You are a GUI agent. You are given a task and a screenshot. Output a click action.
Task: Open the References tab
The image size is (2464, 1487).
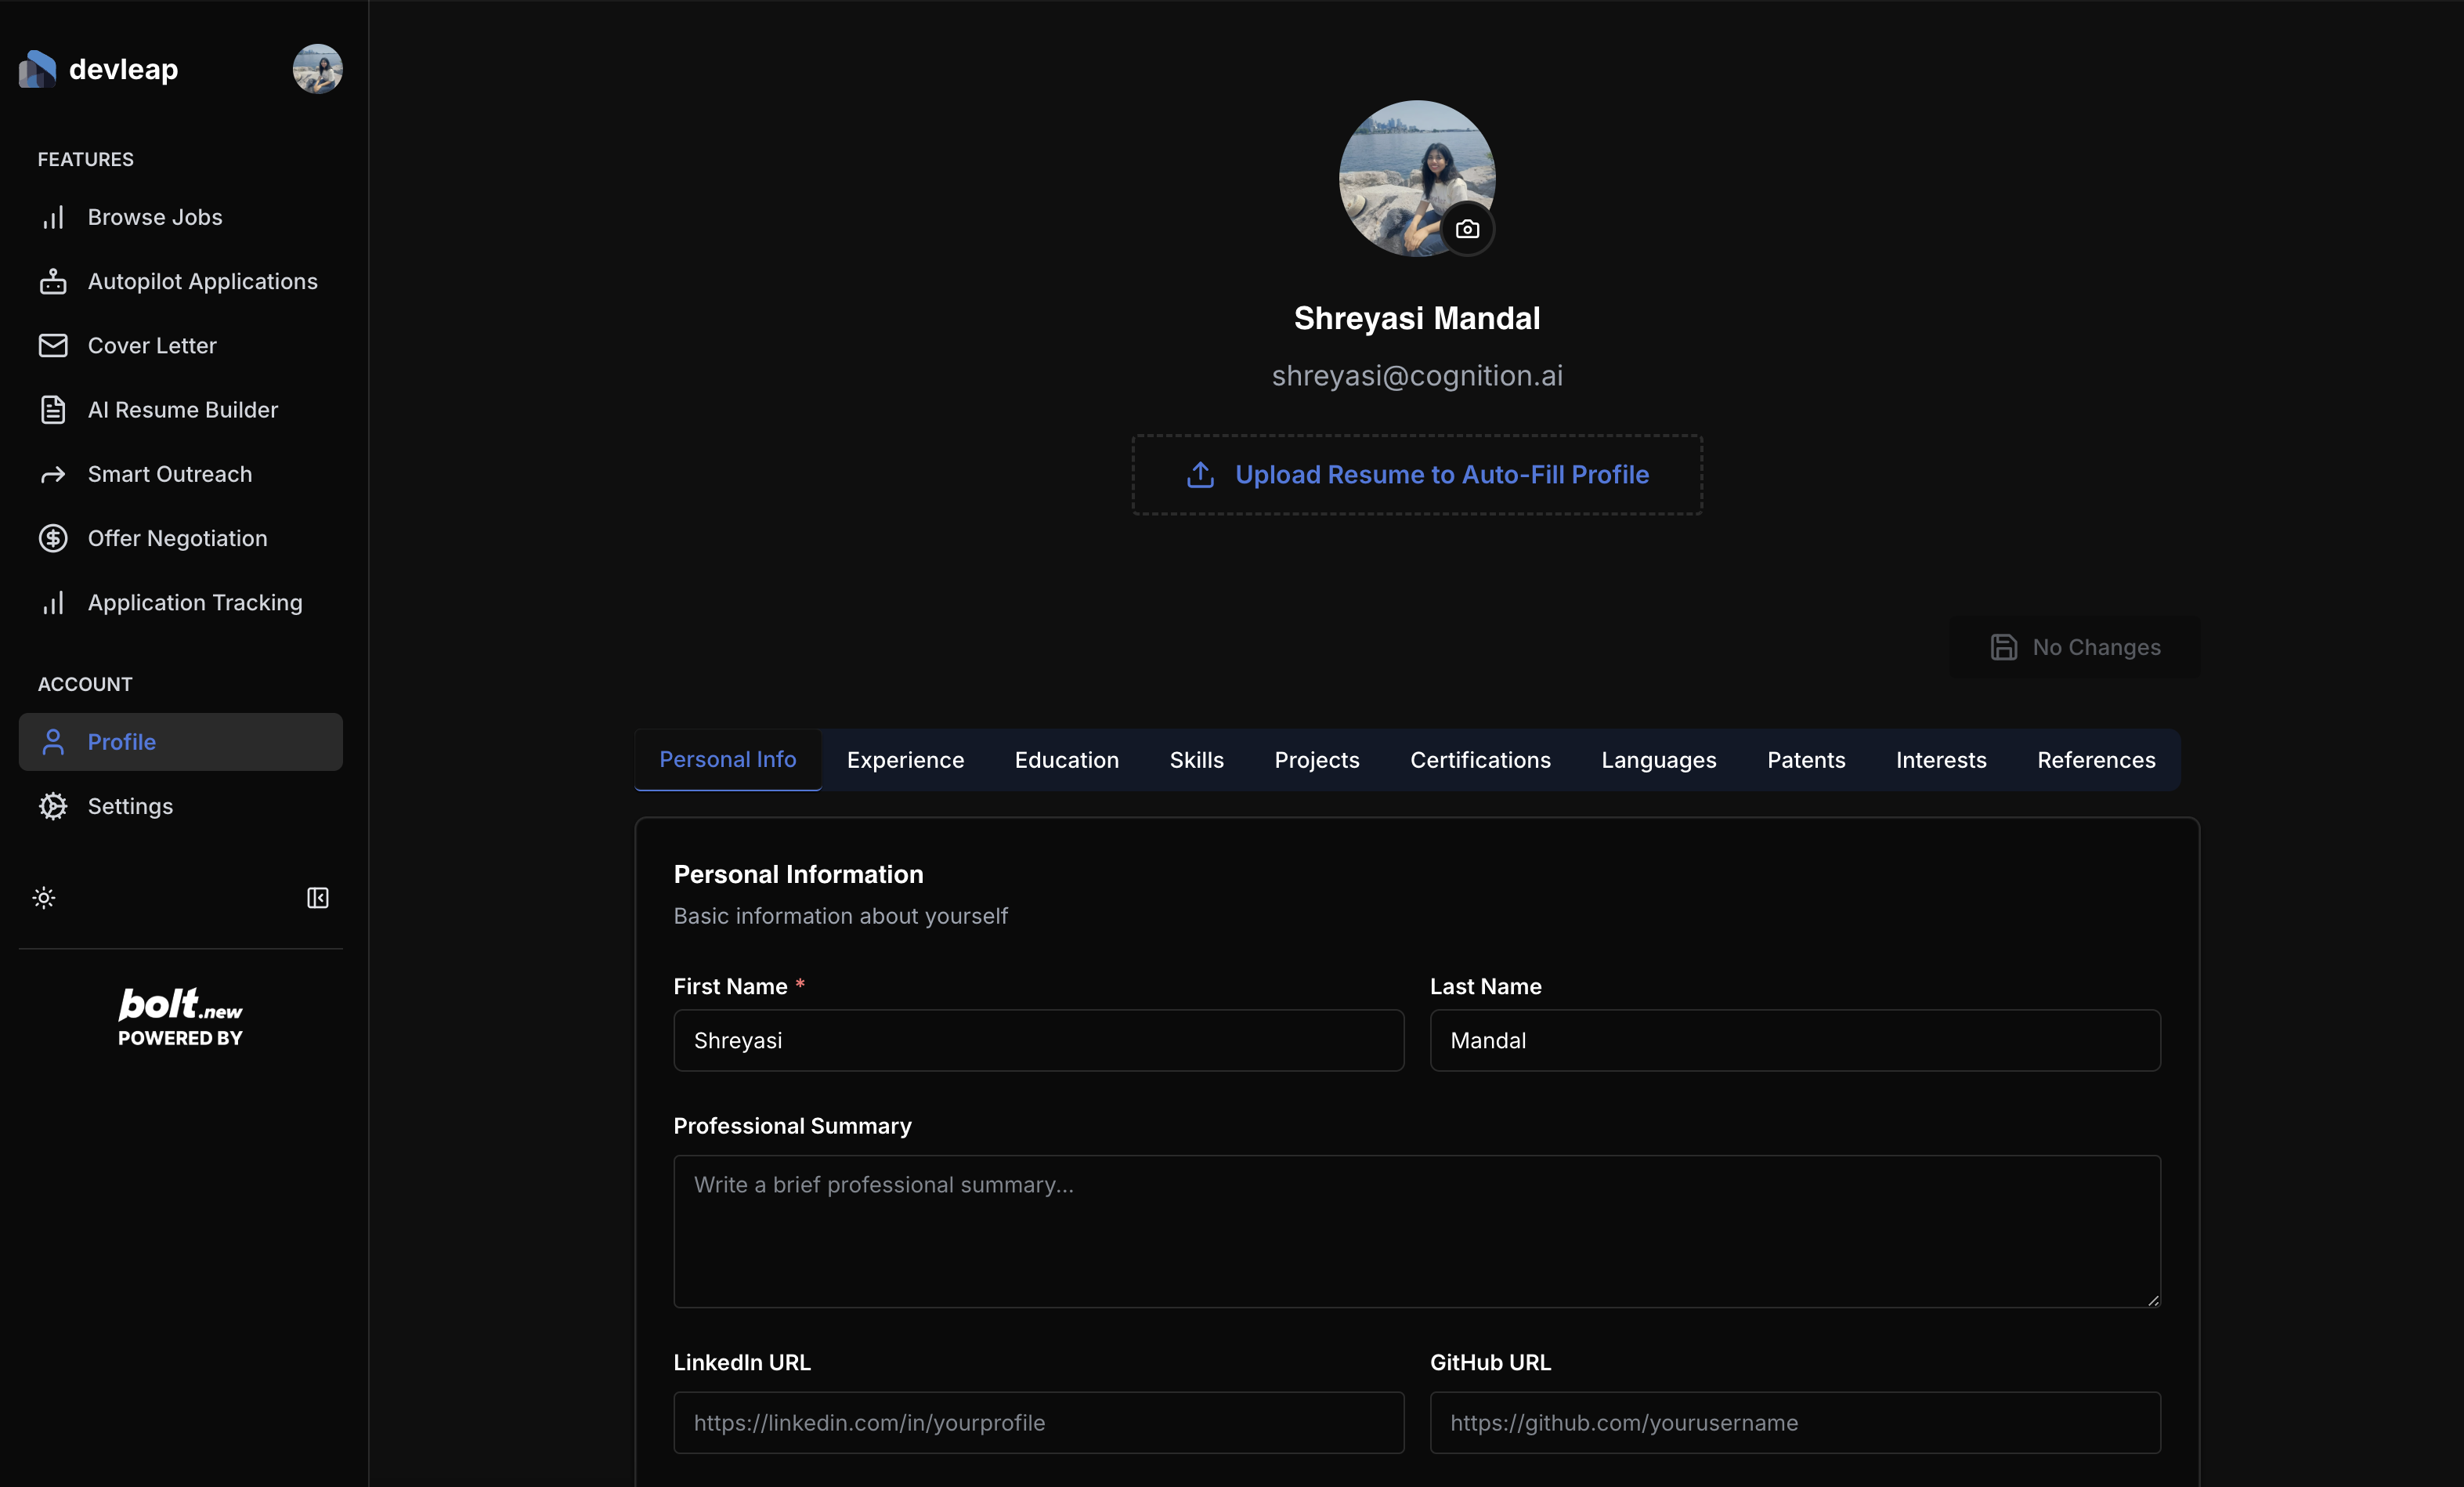(2096, 760)
